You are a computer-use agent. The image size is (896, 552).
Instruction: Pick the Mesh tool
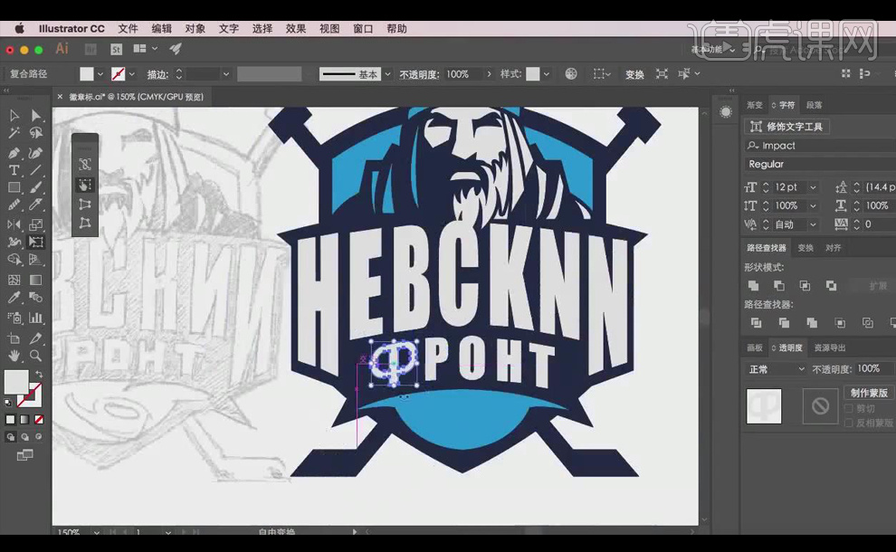click(x=14, y=280)
